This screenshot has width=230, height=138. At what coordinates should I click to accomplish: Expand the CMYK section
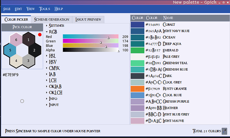(x=54, y=68)
